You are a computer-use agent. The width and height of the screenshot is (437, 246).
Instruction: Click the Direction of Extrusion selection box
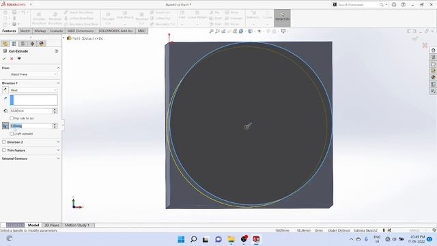click(x=33, y=100)
